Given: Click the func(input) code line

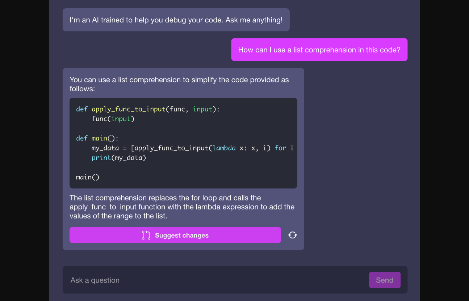Looking at the screenshot, I should tap(113, 119).
